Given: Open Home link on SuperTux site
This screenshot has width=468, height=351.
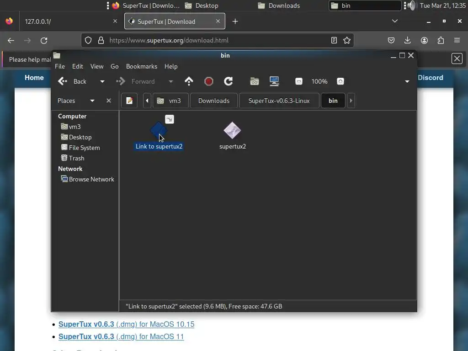Looking at the screenshot, I should tap(34, 78).
